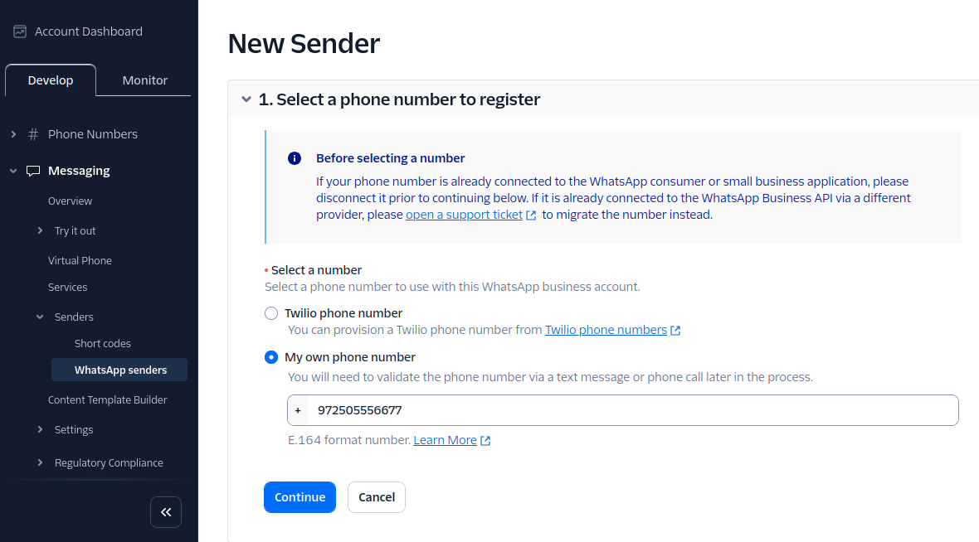This screenshot has width=979, height=542.
Task: Click the external link icon after 'Twilio phone numbers'
Action: 677,329
